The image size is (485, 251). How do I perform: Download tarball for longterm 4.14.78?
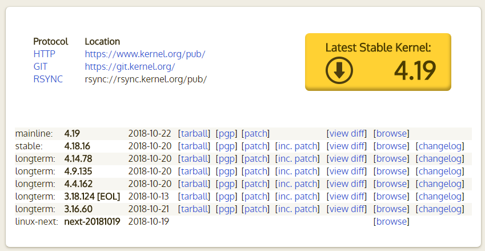click(194, 159)
